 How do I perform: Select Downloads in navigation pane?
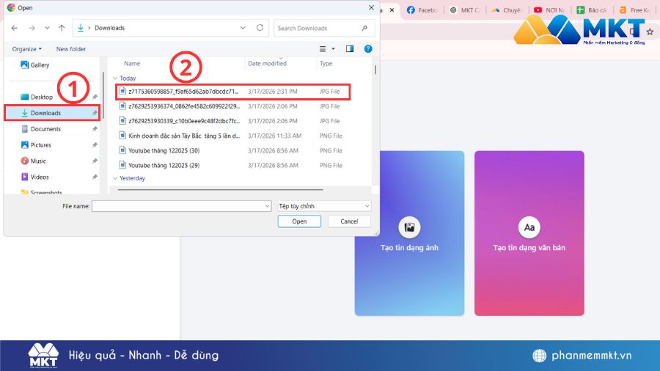point(52,113)
